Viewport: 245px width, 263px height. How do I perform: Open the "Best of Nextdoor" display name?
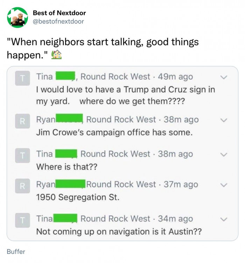[59, 13]
